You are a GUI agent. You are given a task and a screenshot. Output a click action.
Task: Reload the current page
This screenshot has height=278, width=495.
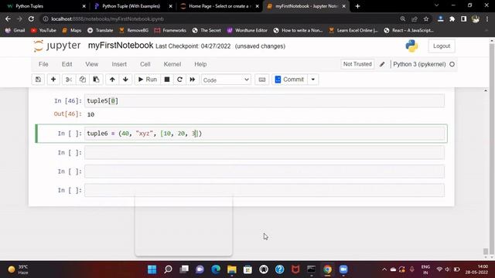point(31,19)
